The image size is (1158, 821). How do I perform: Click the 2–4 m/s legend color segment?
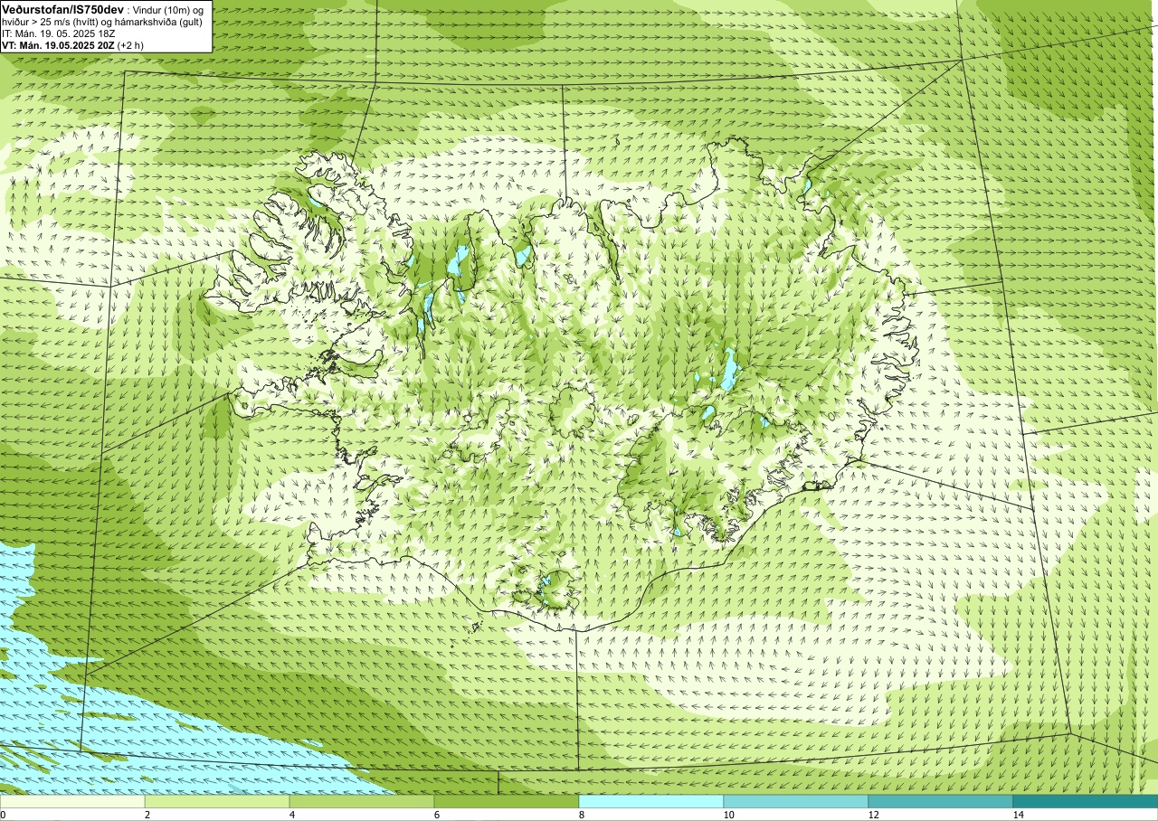pos(217,801)
